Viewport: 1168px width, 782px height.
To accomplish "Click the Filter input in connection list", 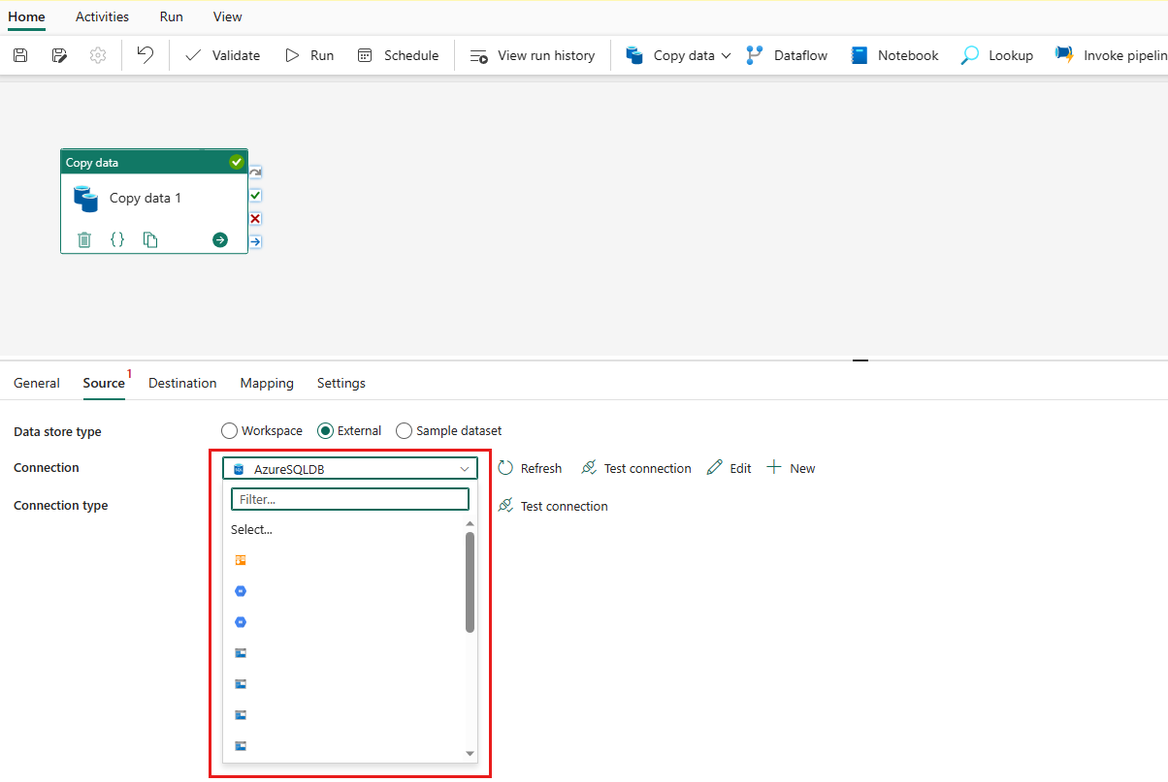I will (350, 499).
